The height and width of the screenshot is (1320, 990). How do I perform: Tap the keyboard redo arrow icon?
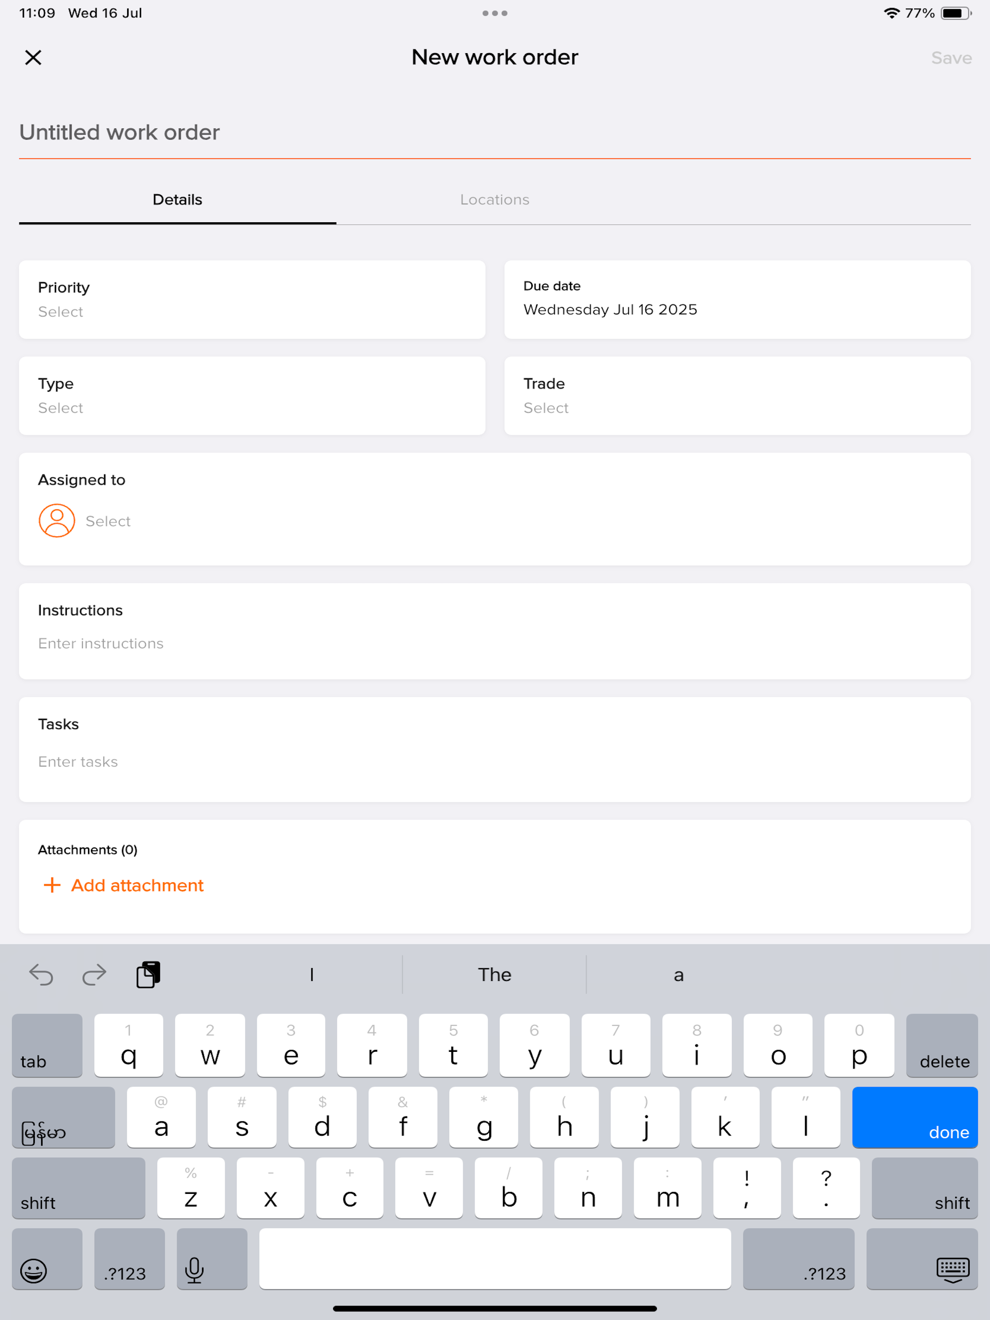coord(94,975)
